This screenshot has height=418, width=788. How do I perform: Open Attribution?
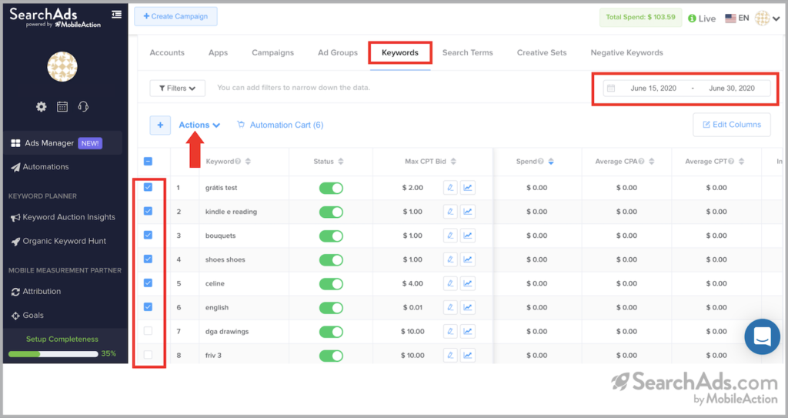click(36, 291)
